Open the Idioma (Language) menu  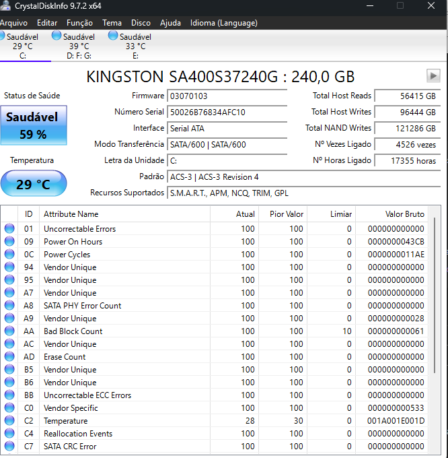tap(224, 23)
